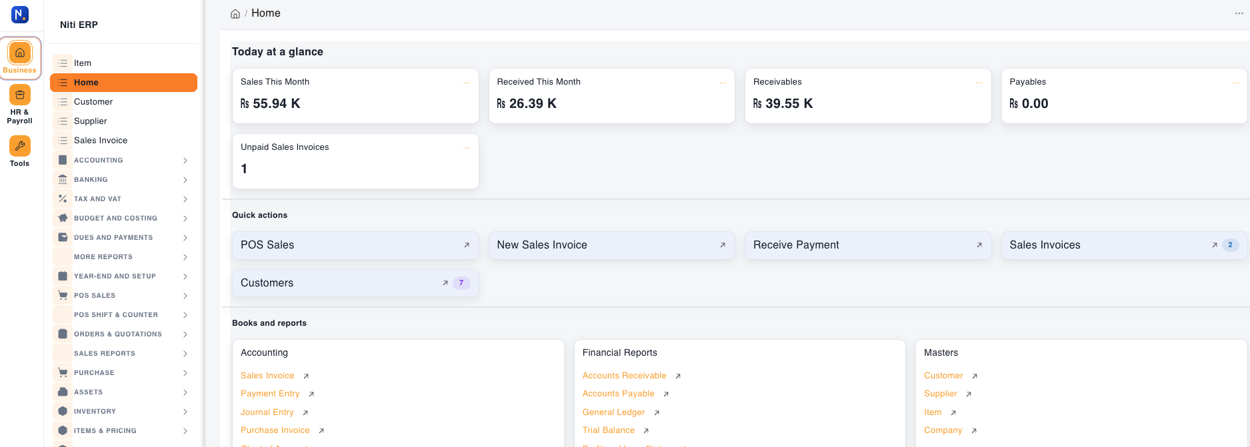Viewport: 1250px width, 447px height.
Task: Open the Company link under Masters
Action: point(943,430)
